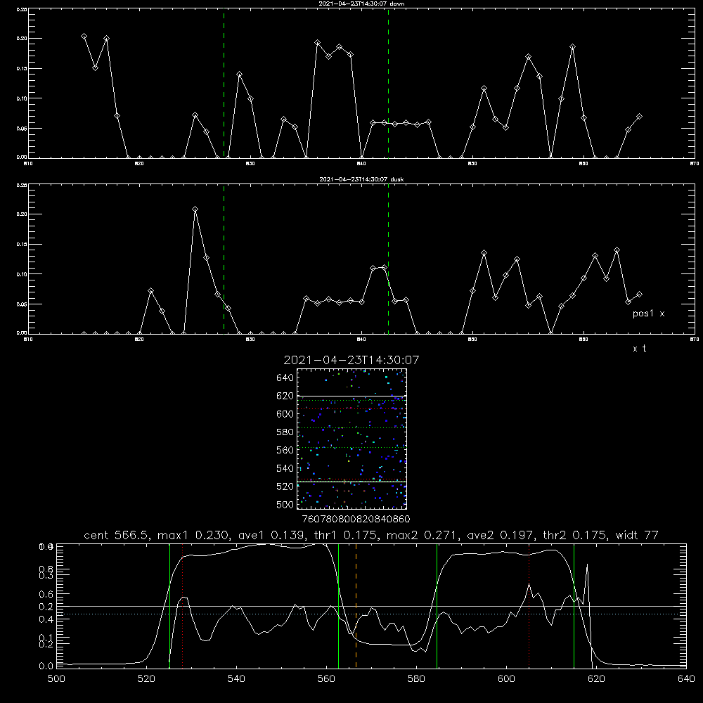Click the tallest diamond peak in the dusk plot
The image size is (703, 703).
pyautogui.click(x=195, y=209)
